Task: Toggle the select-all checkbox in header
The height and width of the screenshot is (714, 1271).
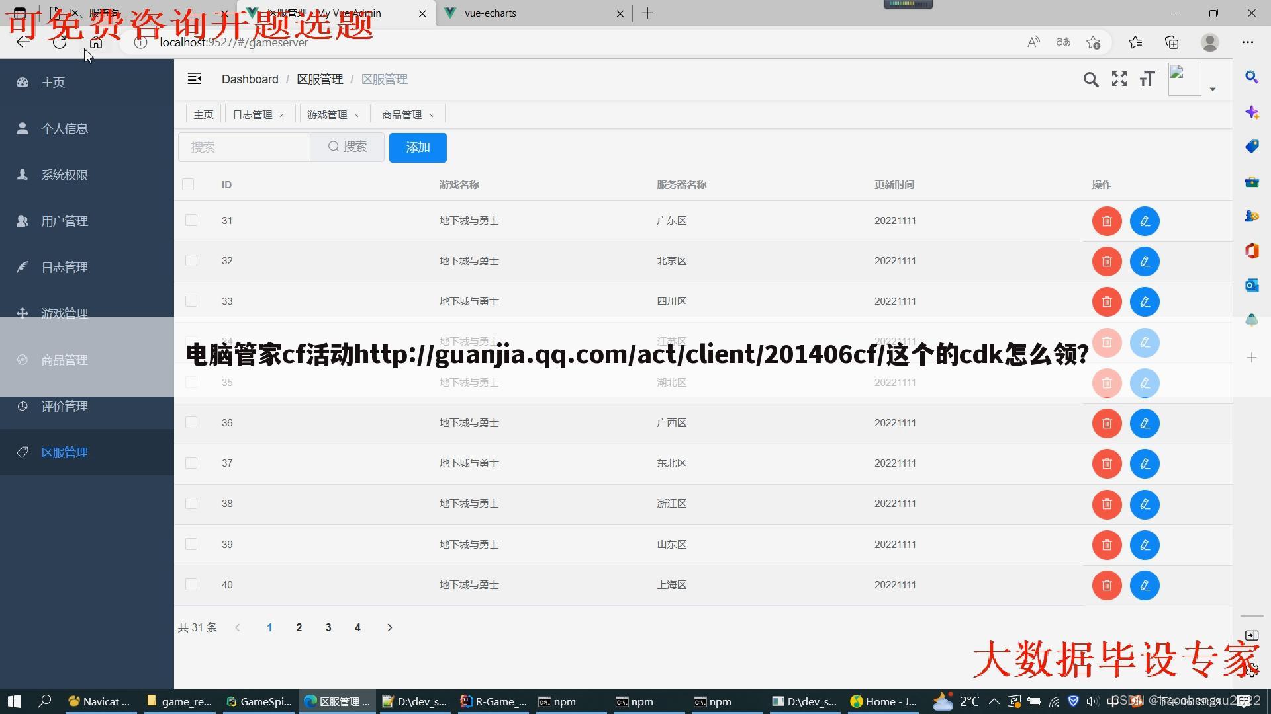Action: (188, 184)
